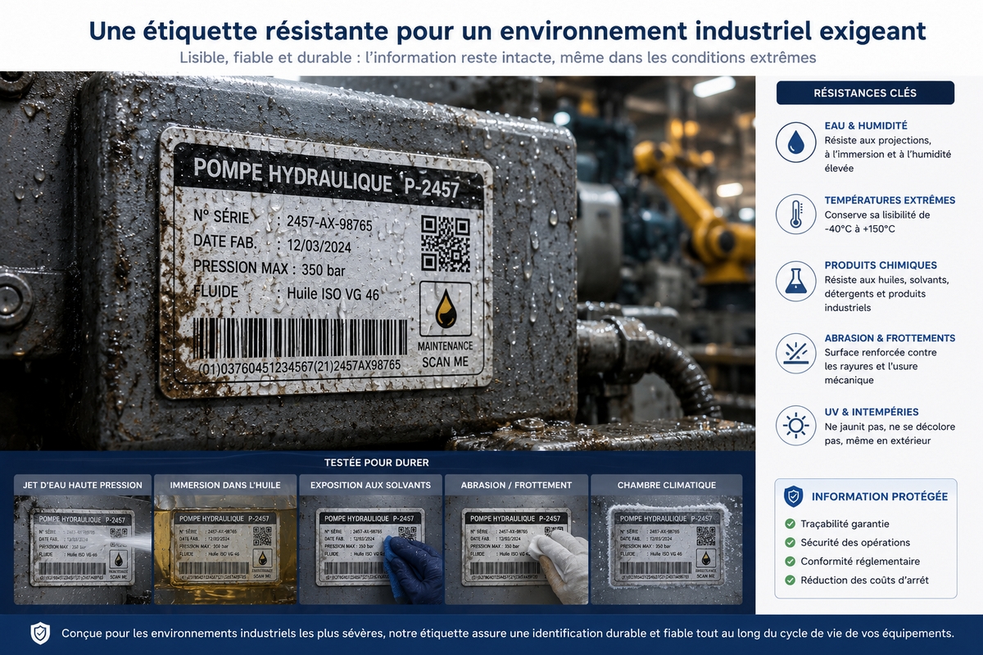
Task: Click the QR code on the main label
Action: click(446, 244)
